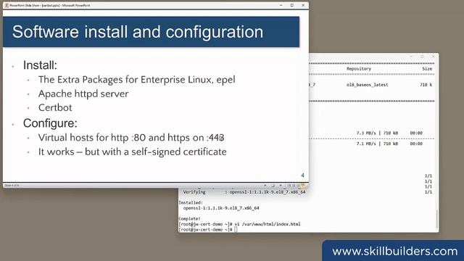Image resolution: width=464 pixels, height=261 pixels.
Task: Maximize the PowerPoint Slide Show window
Action: click(x=292, y=5)
